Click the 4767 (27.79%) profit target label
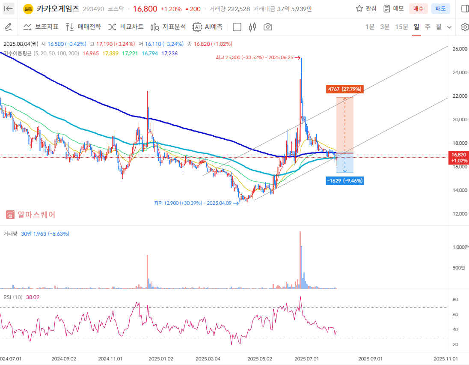This screenshot has width=469, height=365. [345, 89]
